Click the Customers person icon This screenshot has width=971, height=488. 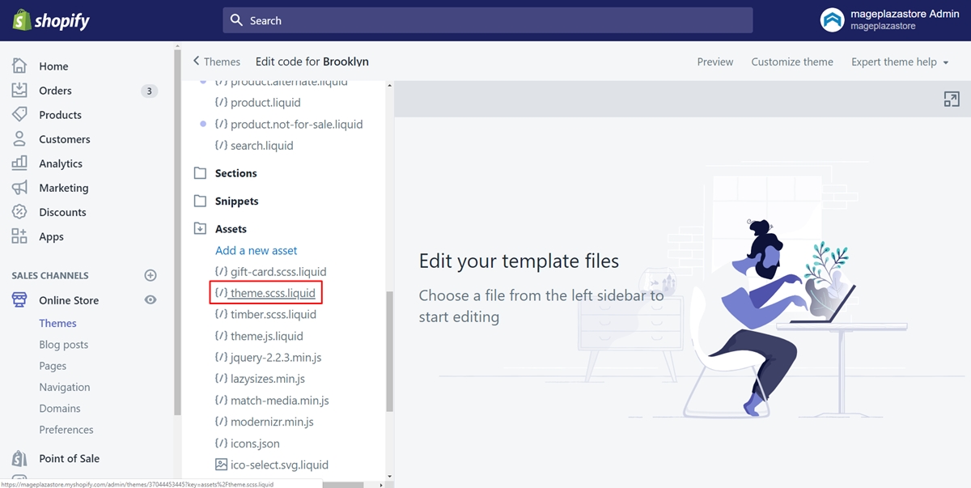19,138
